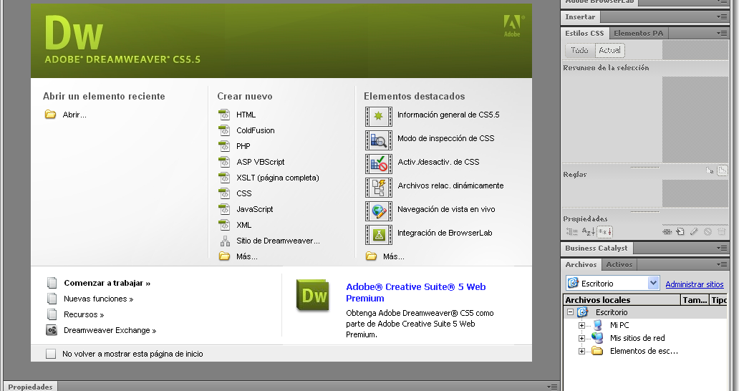The height and width of the screenshot is (391, 744).
Task: Open the Archivos relac. dinámicamente icon
Action: coord(379,188)
